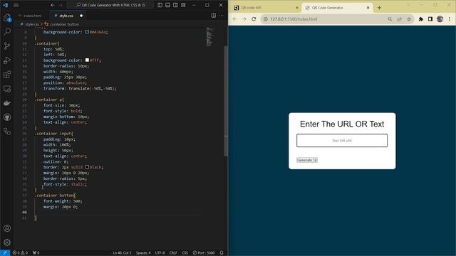Open the browser profile avatar
Image resolution: width=456 pixels, height=256 pixels.
(440, 19)
